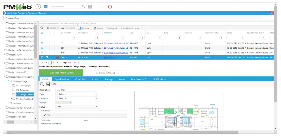
Task: Click Or Browse to Upload button
Action: 105,73
